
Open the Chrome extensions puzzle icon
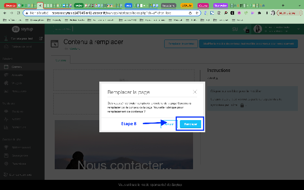(x=259, y=13)
